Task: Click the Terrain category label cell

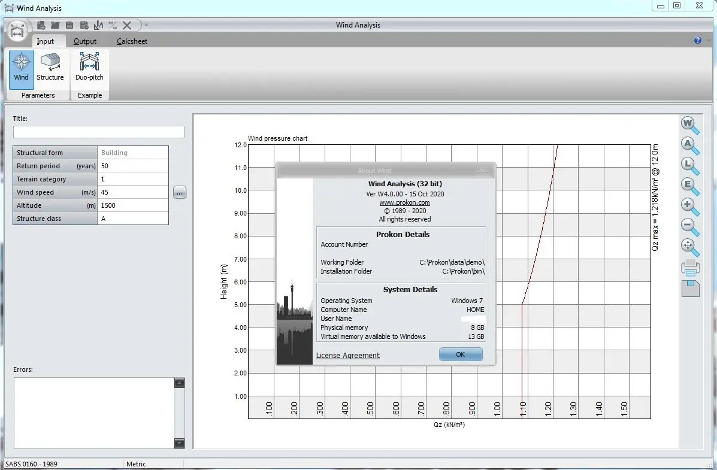Action: 55,179
